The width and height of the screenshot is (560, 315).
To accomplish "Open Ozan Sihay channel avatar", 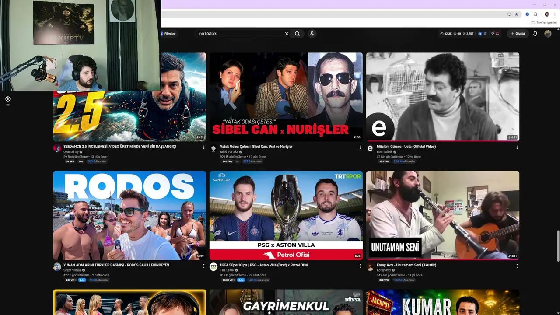I will [x=57, y=148].
